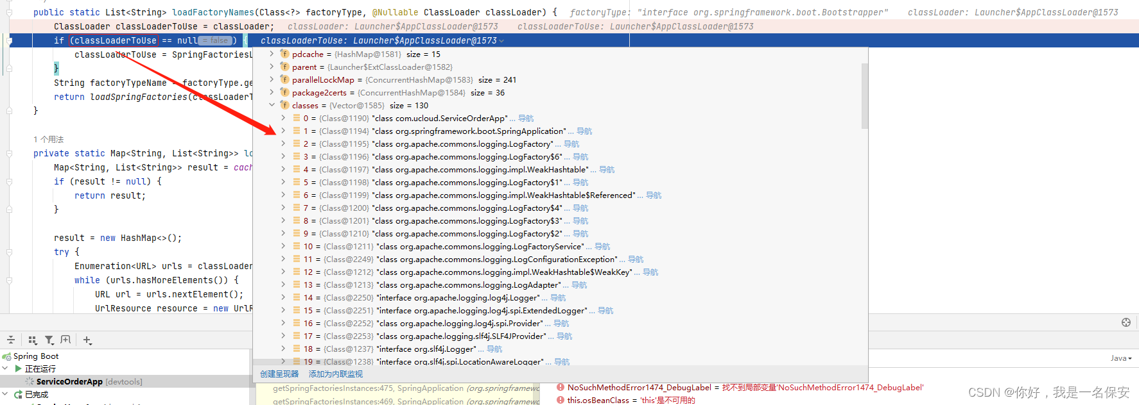The width and height of the screenshot is (1139, 405).
Task: Open the Filter icon in Services toolbar
Action: 49,340
